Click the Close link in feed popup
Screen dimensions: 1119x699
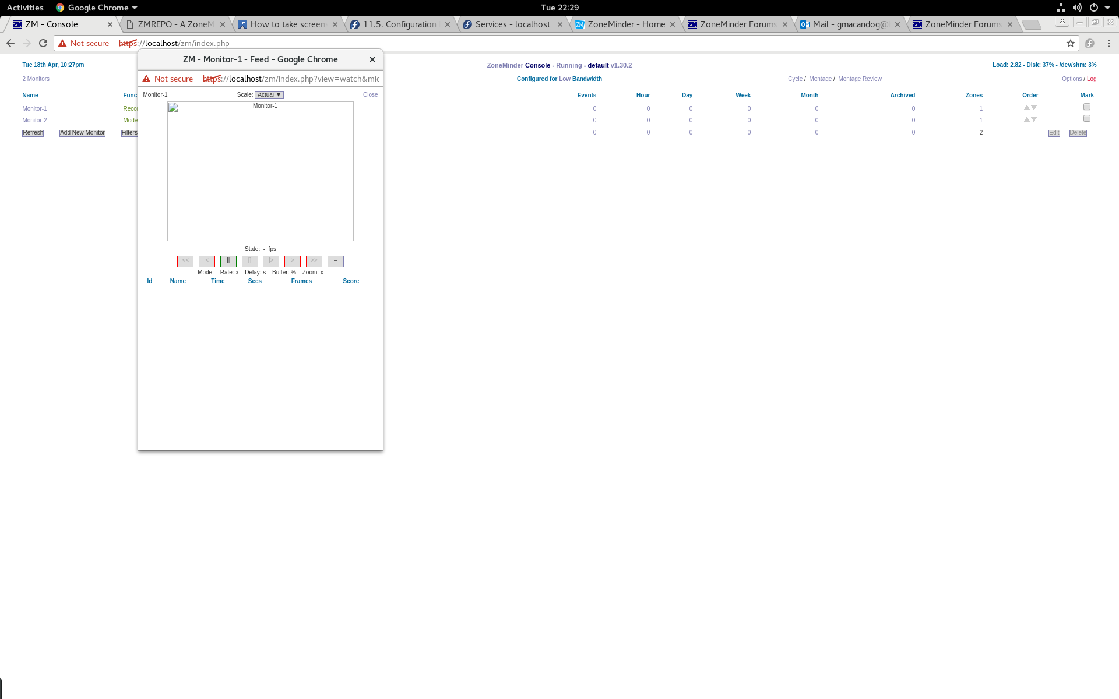click(370, 94)
